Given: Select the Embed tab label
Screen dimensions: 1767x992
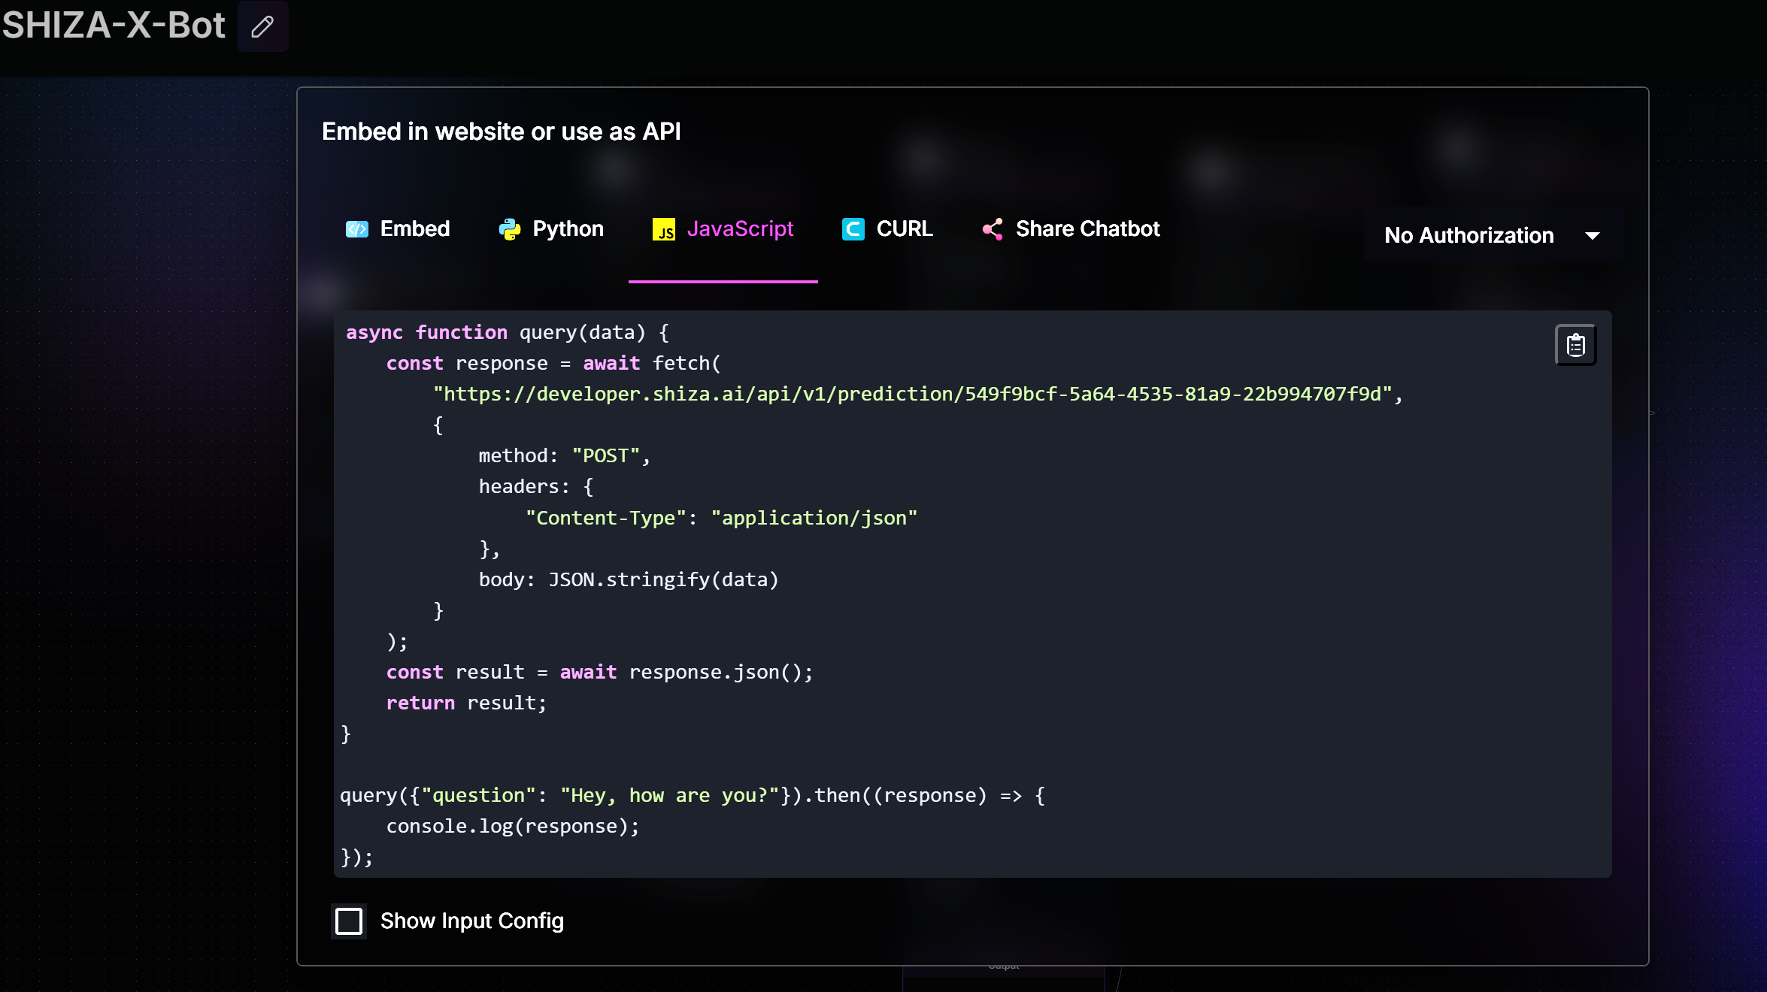Looking at the screenshot, I should (x=414, y=229).
